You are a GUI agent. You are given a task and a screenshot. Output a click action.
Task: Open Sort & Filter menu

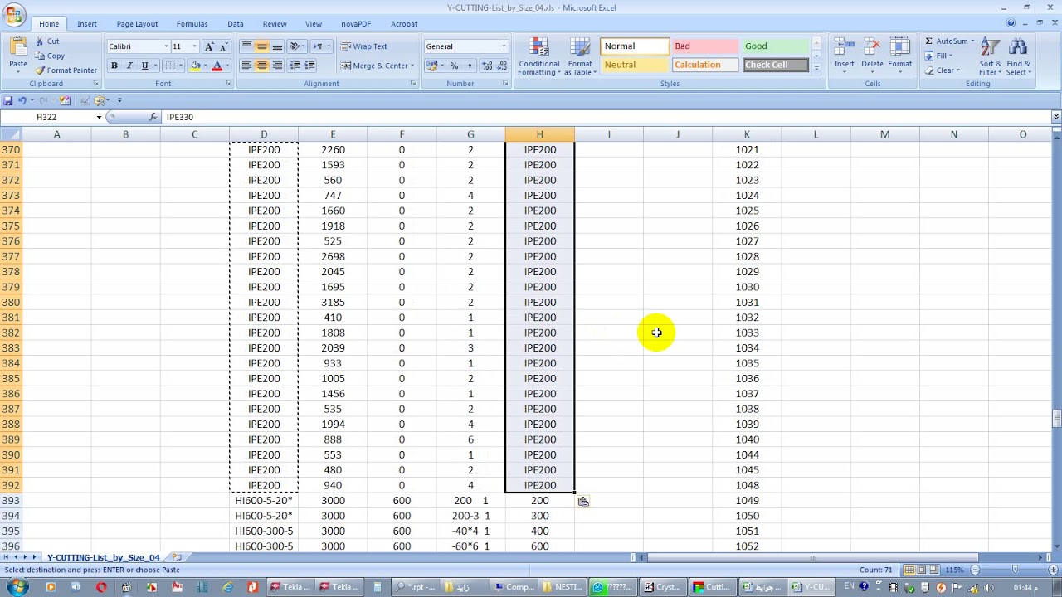(990, 56)
